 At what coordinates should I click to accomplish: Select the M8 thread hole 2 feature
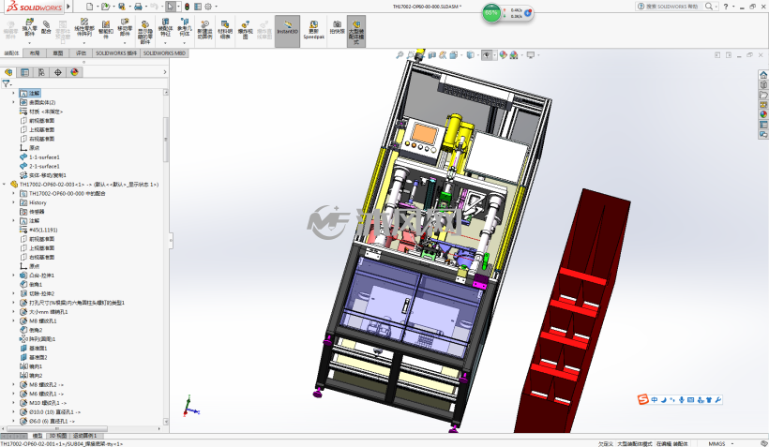[41, 385]
